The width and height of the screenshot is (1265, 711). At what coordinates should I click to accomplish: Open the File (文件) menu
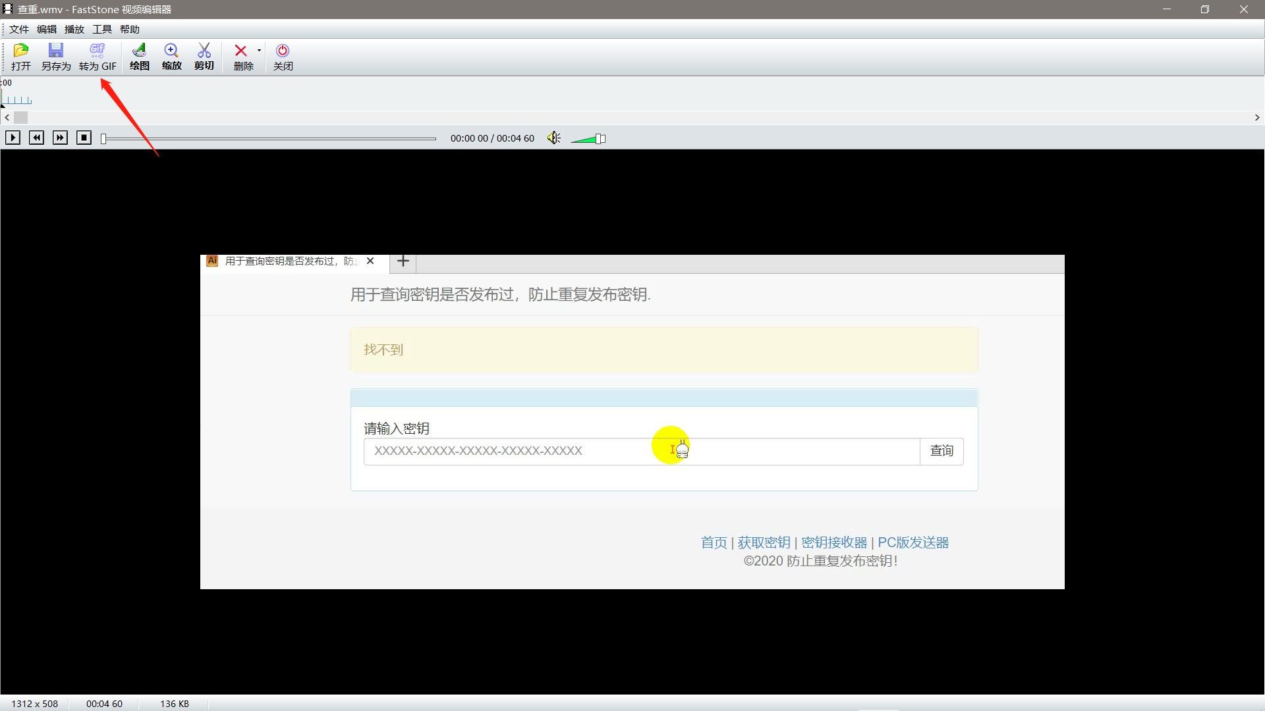[x=18, y=30]
